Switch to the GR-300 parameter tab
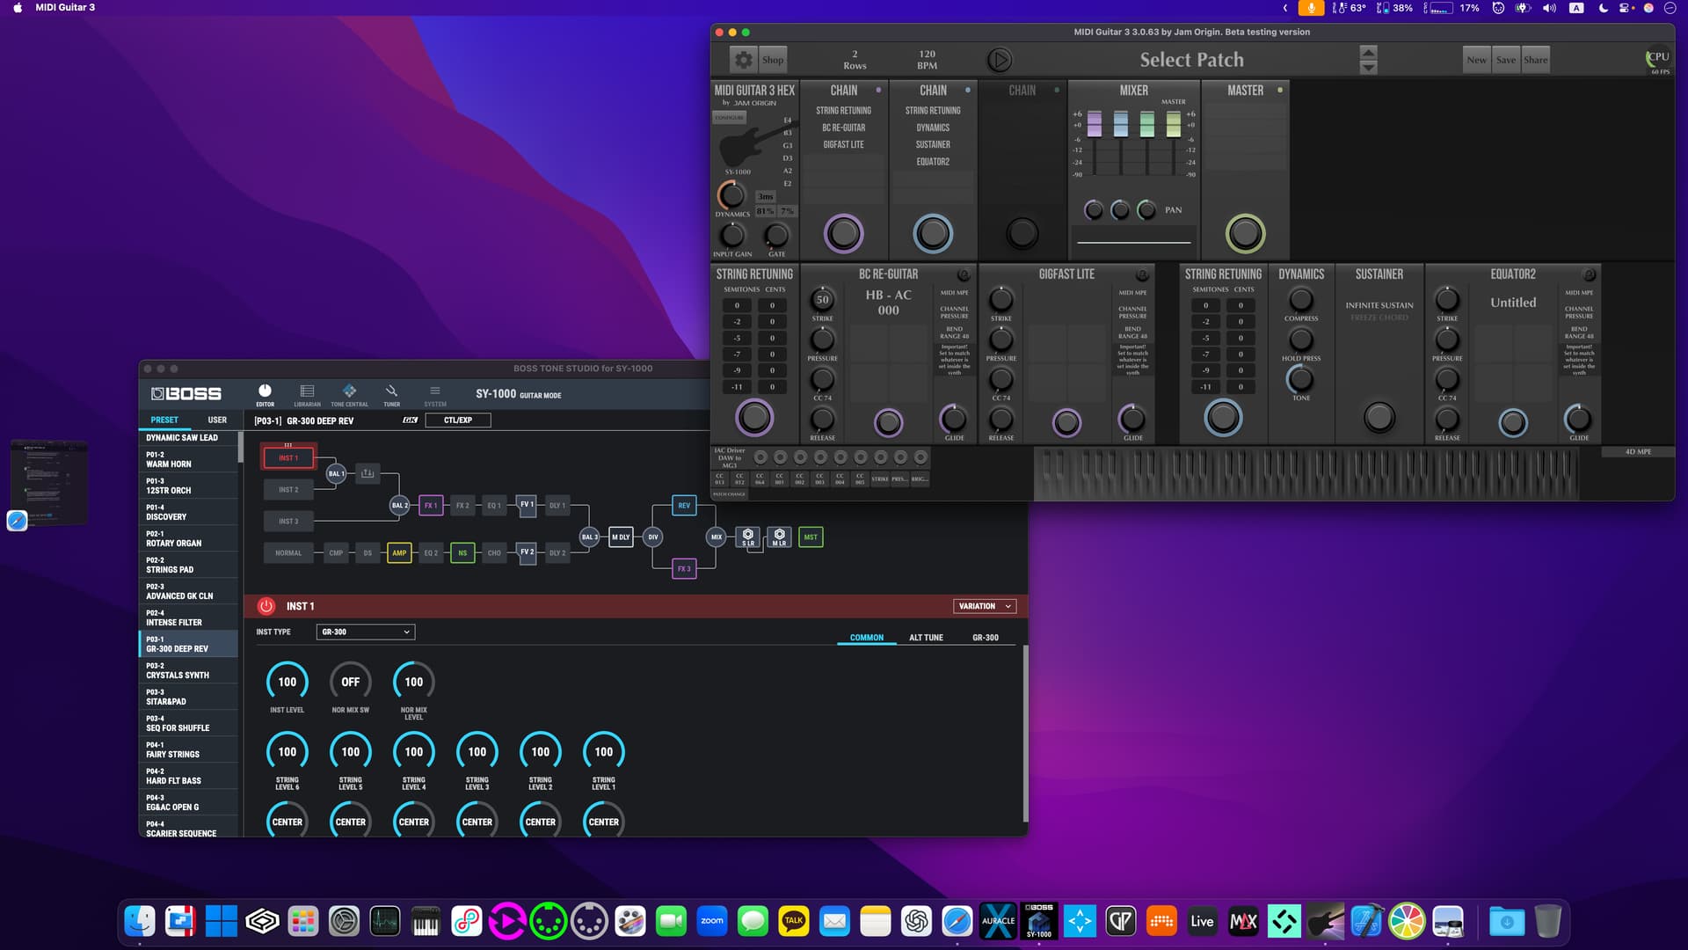 point(986,638)
